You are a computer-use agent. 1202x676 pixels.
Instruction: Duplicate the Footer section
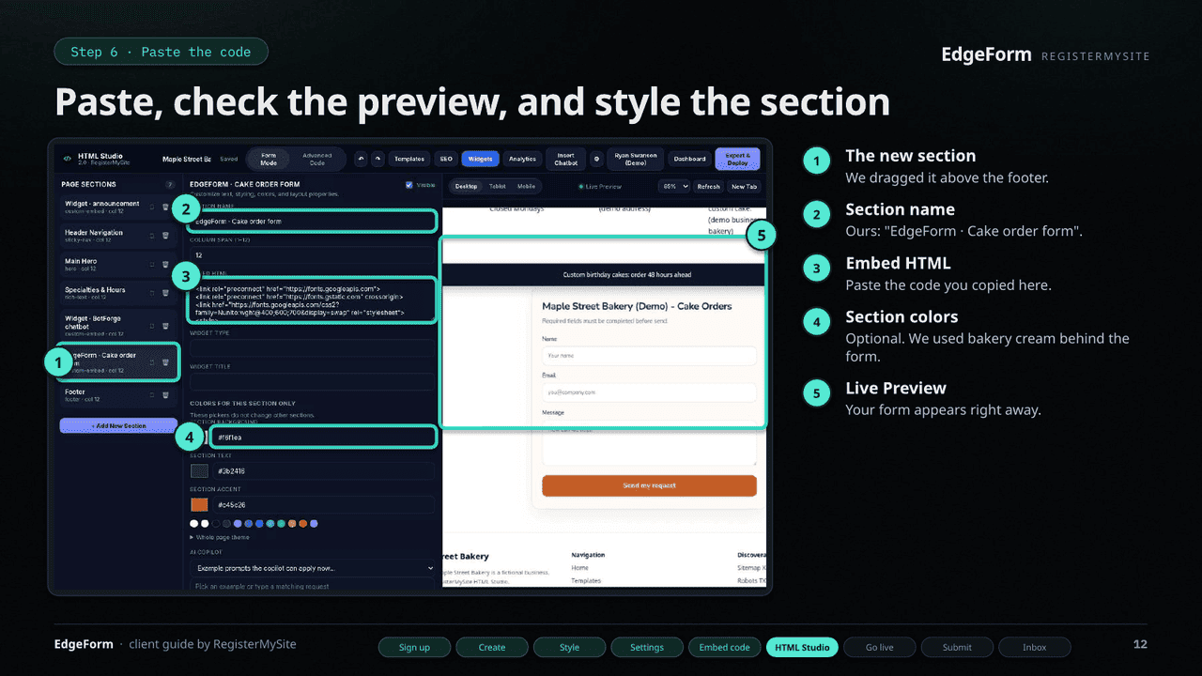[152, 395]
